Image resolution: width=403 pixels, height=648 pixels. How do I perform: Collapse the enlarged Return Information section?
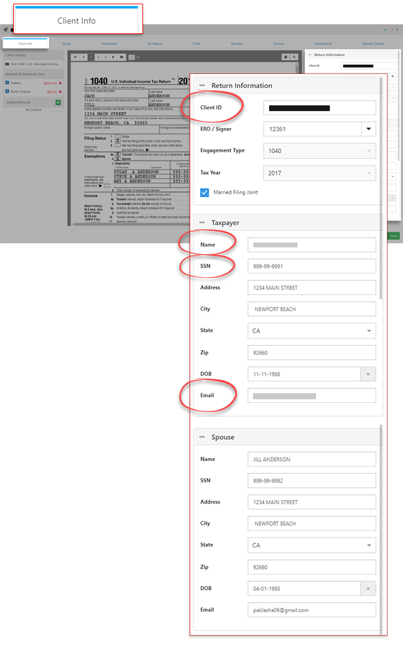pyautogui.click(x=202, y=86)
